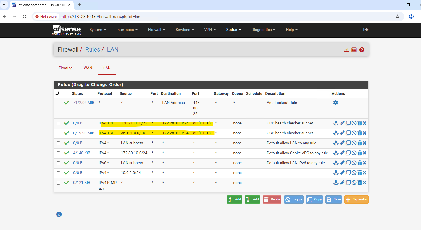This screenshot has height=230, width=421.
Task: Log out using the top-right exit icon
Action: (365, 30)
